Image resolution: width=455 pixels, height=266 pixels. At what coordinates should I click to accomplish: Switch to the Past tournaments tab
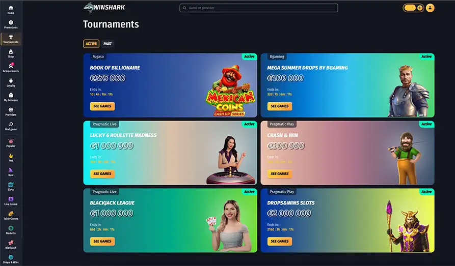[108, 44]
